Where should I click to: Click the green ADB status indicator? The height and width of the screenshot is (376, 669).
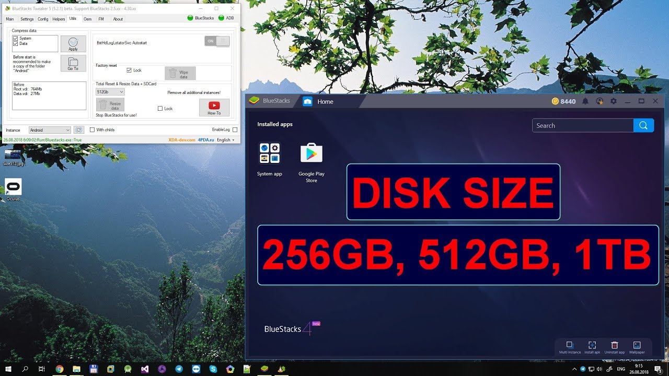click(221, 18)
